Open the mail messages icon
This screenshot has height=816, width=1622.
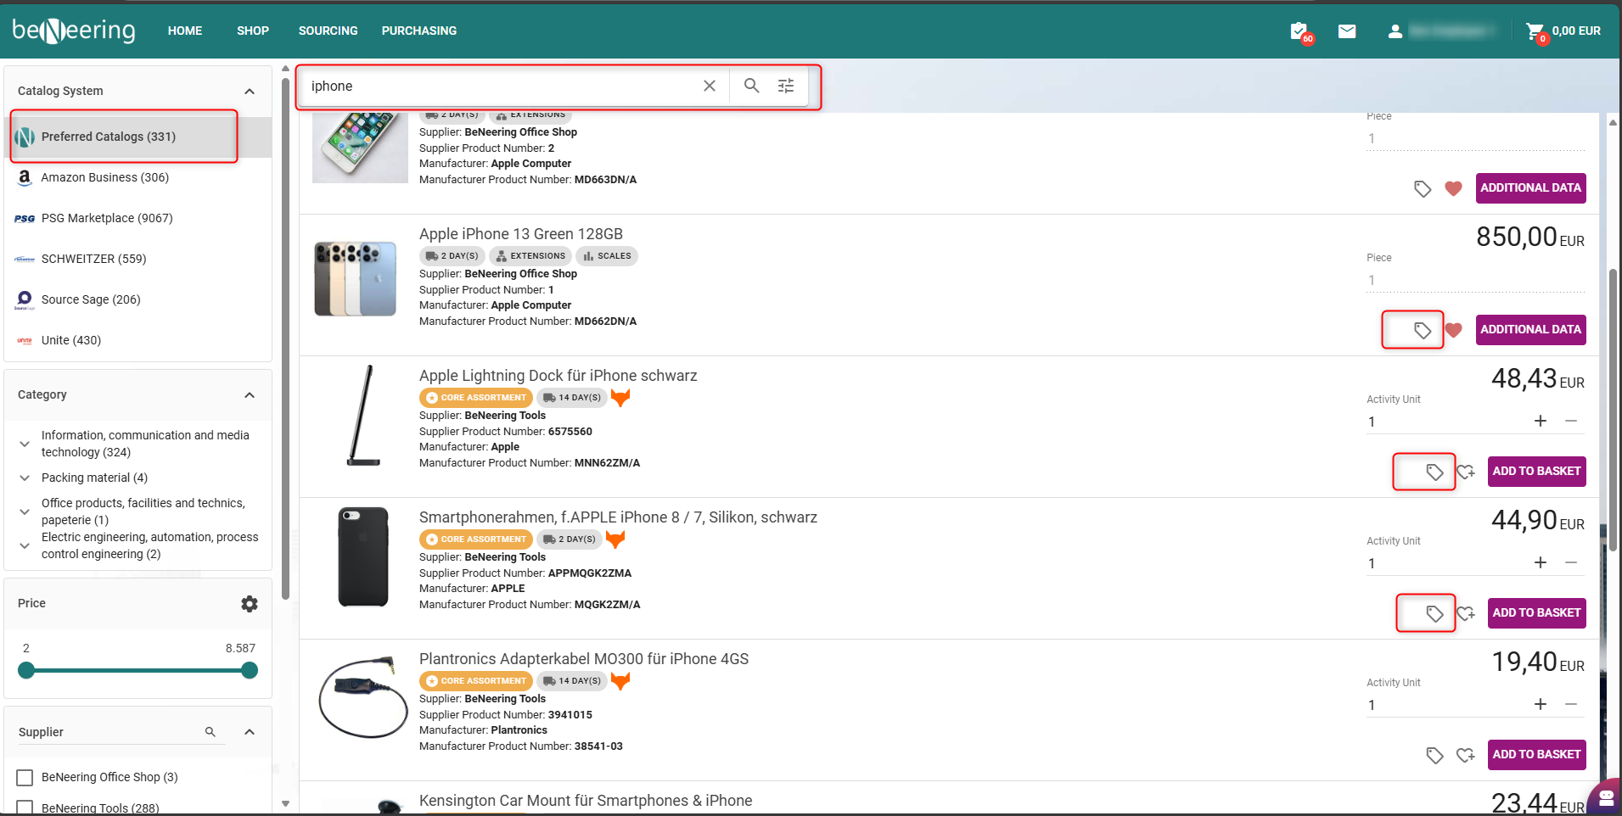1346,31
